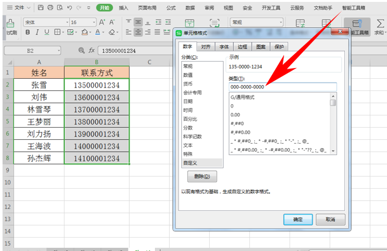
Task: Toggle Italic formatting
Action: tap(37, 32)
